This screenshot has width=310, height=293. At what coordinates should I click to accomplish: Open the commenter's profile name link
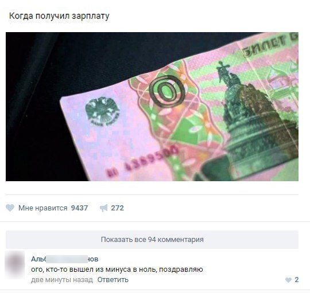(65, 259)
